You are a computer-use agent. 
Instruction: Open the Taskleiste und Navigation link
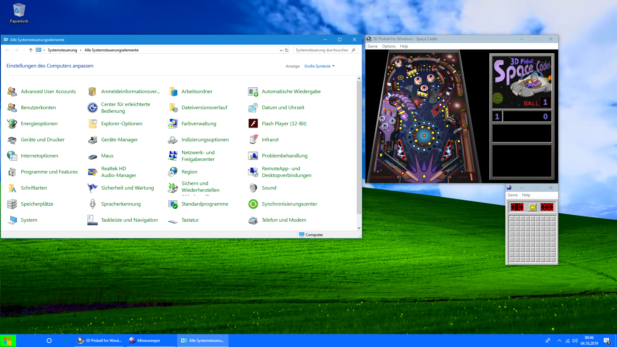130,220
